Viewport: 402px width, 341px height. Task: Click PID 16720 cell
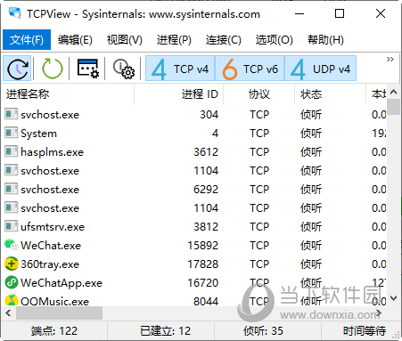[203, 283]
